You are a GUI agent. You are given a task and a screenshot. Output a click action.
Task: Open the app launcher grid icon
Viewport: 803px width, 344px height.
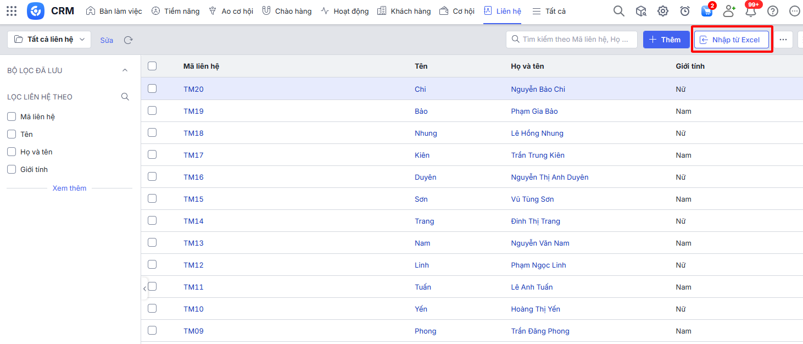[12, 11]
